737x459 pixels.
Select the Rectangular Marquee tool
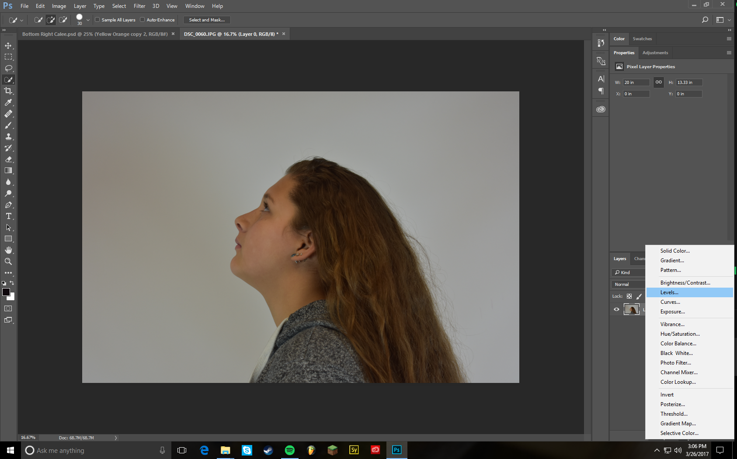[x=8, y=57]
